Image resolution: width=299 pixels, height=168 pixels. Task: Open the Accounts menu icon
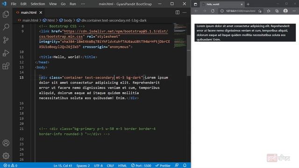pyautogui.click(x=6, y=143)
